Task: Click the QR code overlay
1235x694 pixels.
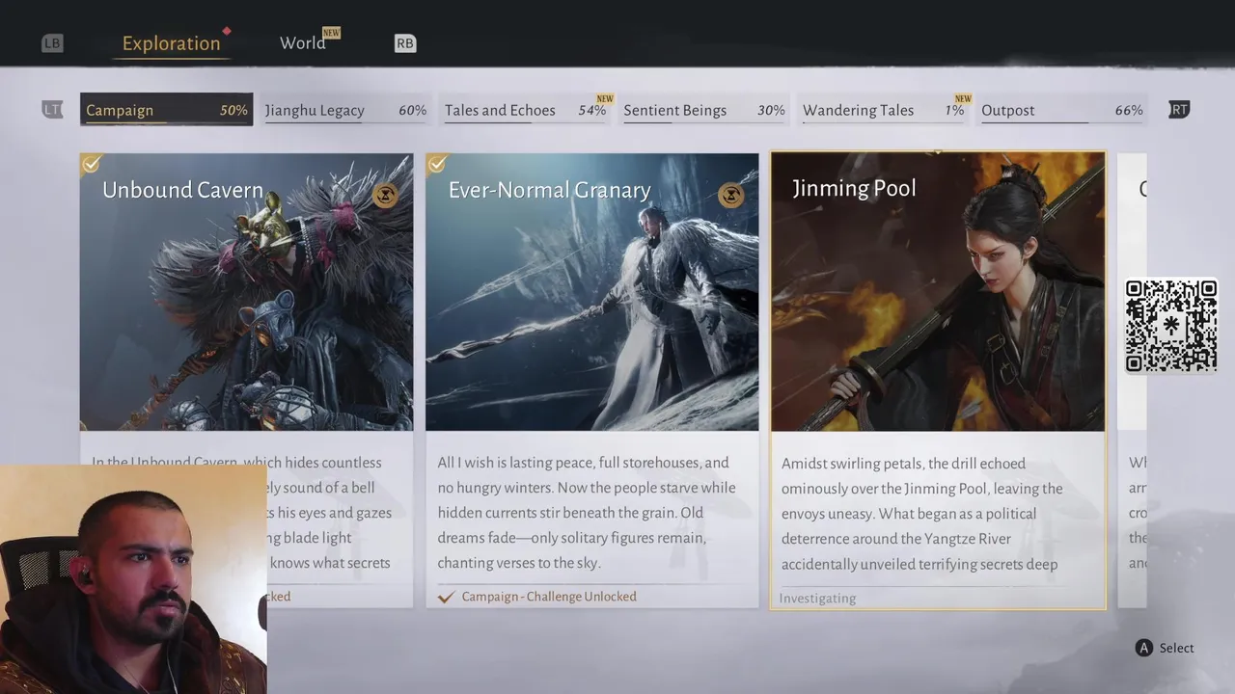Action: pos(1171,326)
